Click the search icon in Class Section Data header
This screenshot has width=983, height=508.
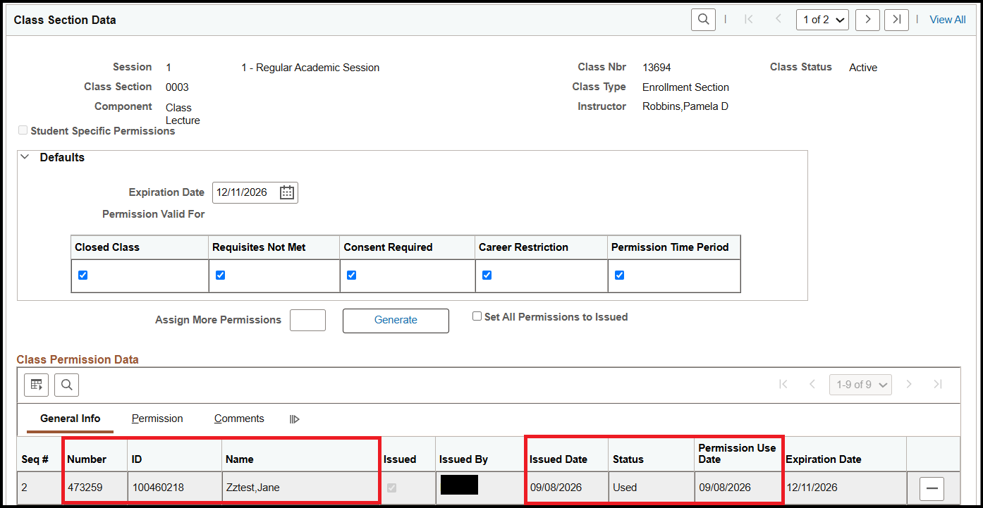(x=703, y=20)
